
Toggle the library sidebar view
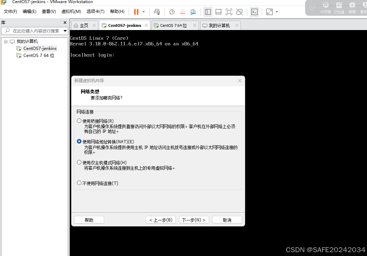(208, 12)
